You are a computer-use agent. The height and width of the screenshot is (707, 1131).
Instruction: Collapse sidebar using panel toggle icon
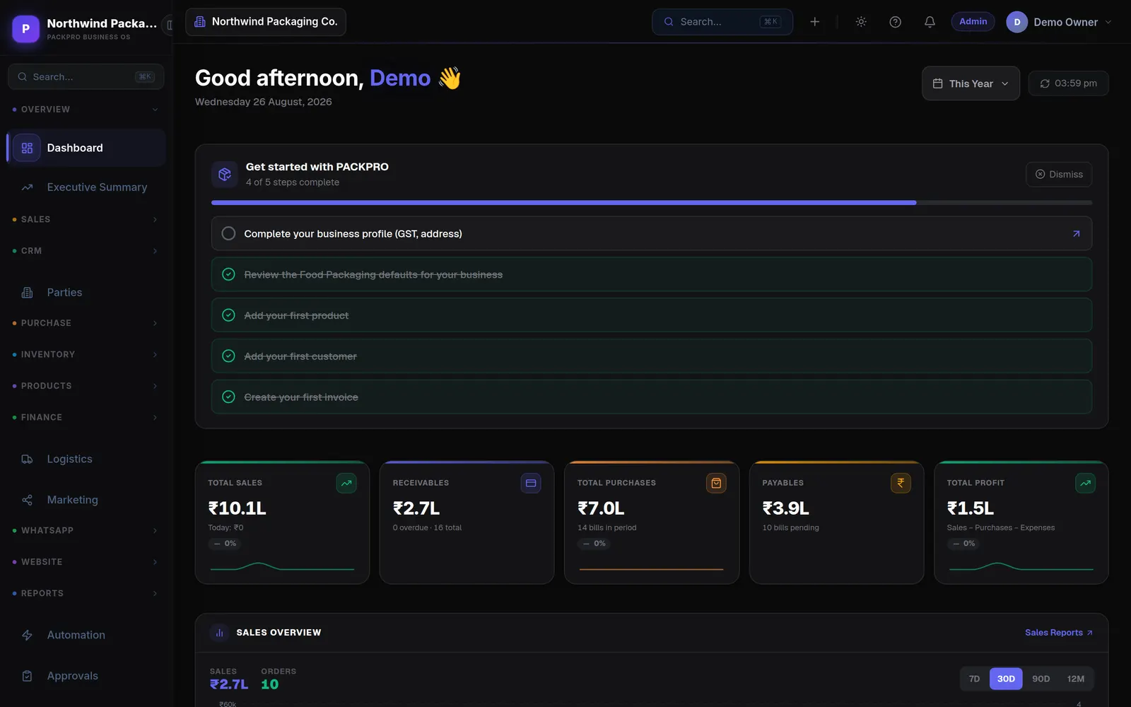pos(170,25)
